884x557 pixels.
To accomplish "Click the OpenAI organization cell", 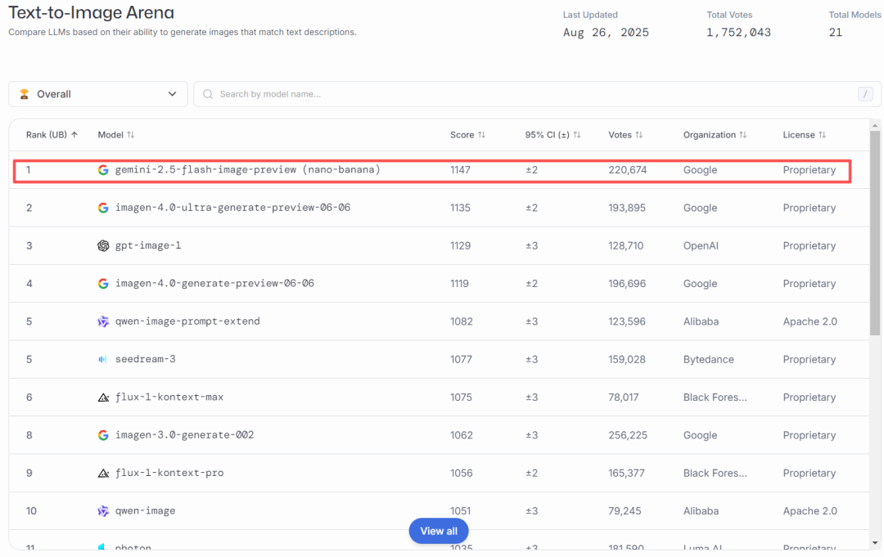I will (x=701, y=245).
